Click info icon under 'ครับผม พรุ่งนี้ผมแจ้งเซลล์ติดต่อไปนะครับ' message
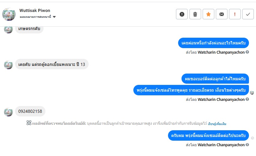The image size is (256, 156). [247, 145]
